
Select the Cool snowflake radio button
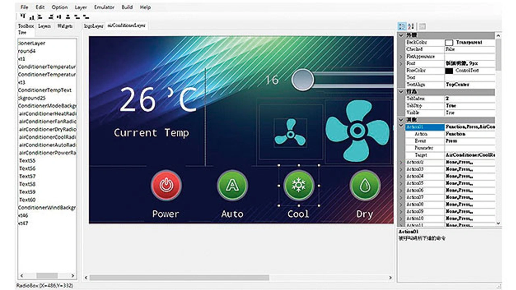click(299, 185)
